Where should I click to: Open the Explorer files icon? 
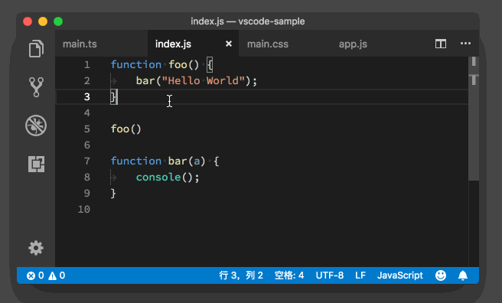[x=36, y=49]
